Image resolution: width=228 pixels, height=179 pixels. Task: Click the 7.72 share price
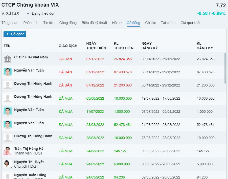coord(221,6)
